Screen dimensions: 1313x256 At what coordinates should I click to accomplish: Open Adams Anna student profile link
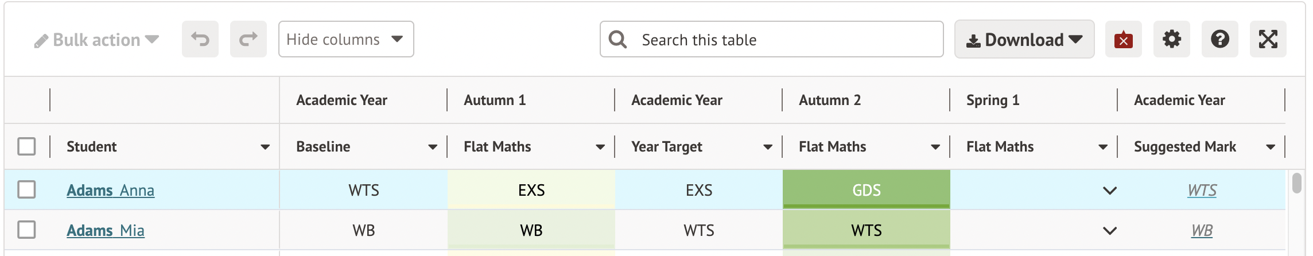(x=110, y=190)
